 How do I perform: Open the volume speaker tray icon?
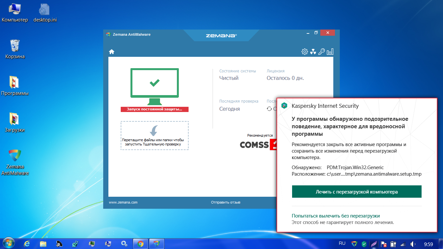pos(413,243)
